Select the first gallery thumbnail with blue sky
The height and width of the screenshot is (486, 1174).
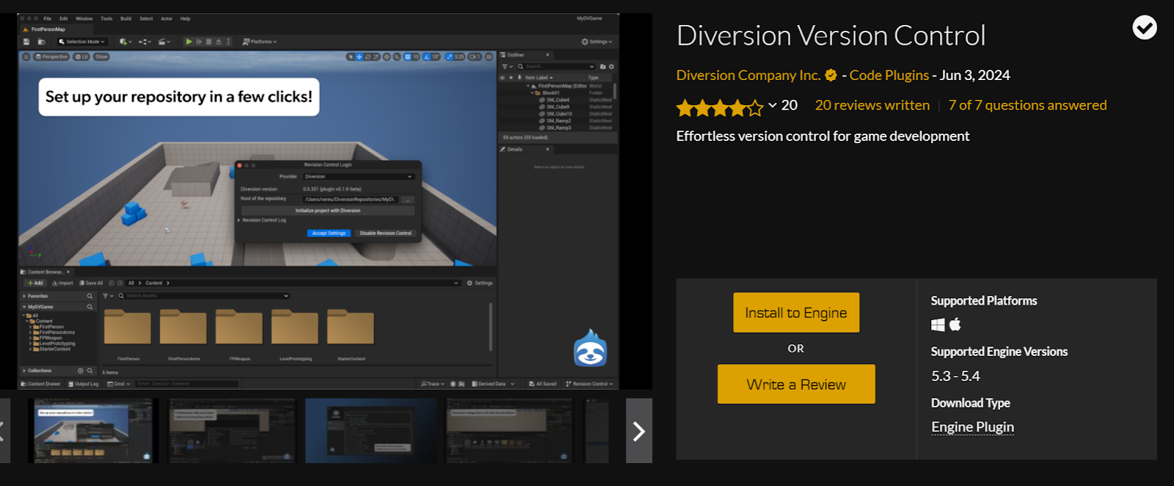point(93,430)
